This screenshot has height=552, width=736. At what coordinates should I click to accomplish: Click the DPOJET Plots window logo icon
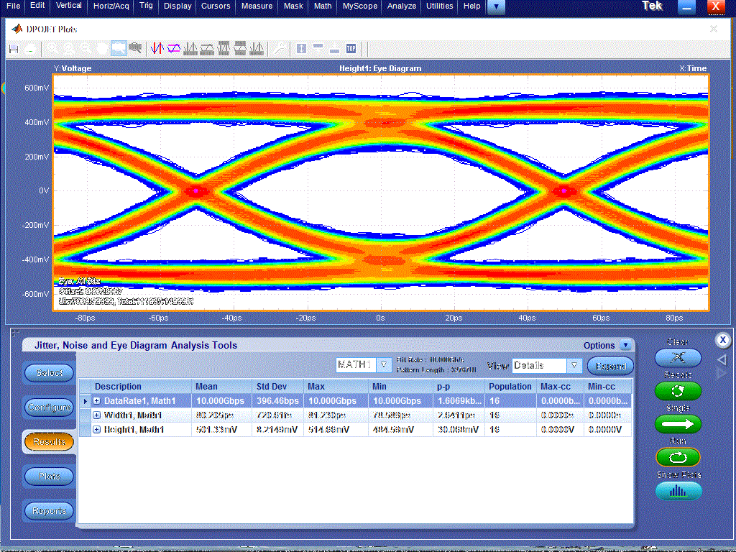pyautogui.click(x=17, y=29)
